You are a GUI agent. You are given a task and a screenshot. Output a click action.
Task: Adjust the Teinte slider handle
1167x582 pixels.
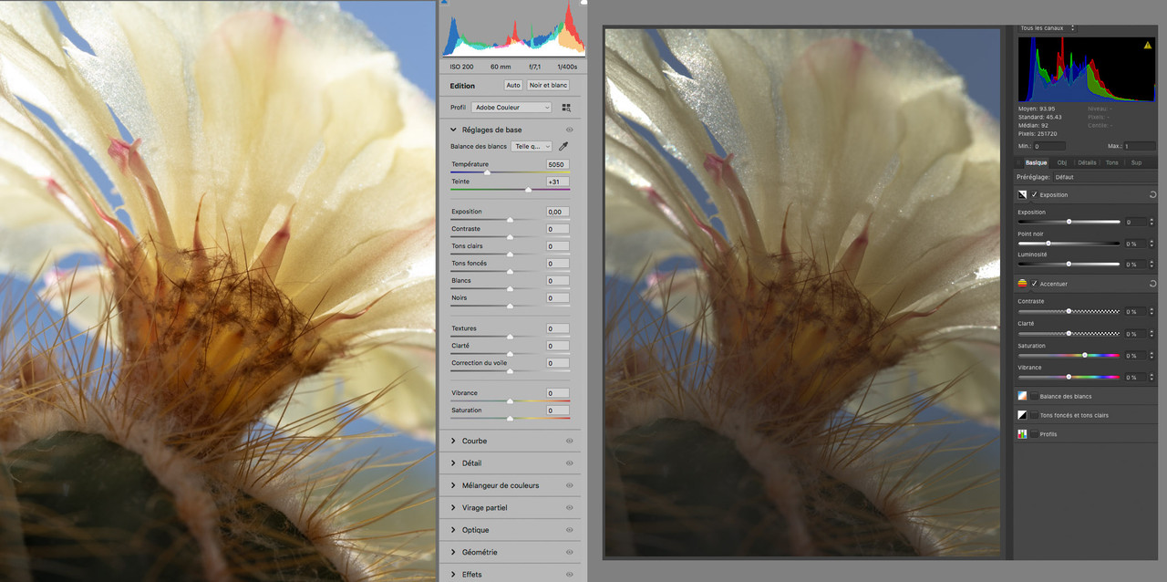[x=528, y=189]
